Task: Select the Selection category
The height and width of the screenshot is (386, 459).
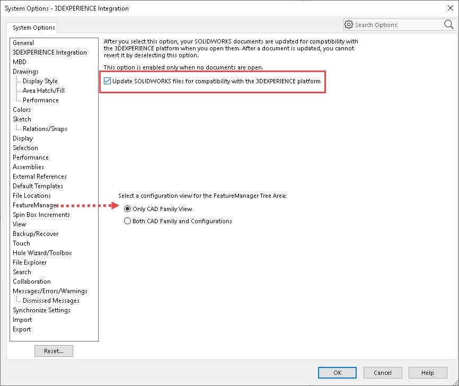Action: coord(25,148)
